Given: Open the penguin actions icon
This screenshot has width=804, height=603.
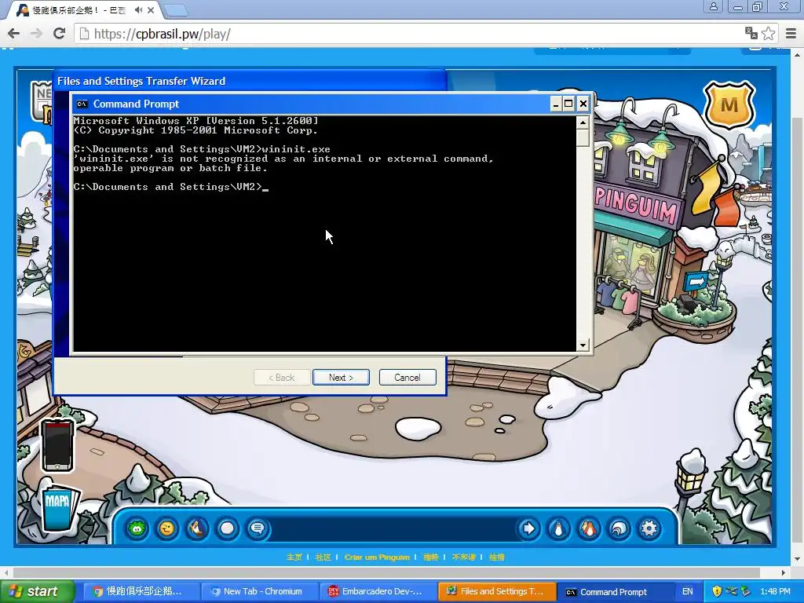Looking at the screenshot, I should (197, 528).
